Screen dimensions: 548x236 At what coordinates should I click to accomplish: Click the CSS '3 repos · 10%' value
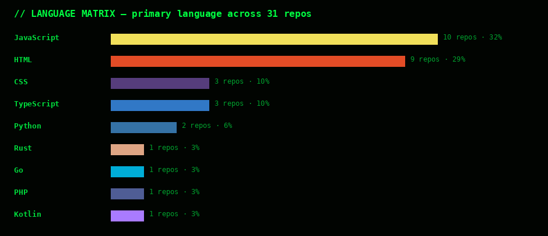[242, 81]
